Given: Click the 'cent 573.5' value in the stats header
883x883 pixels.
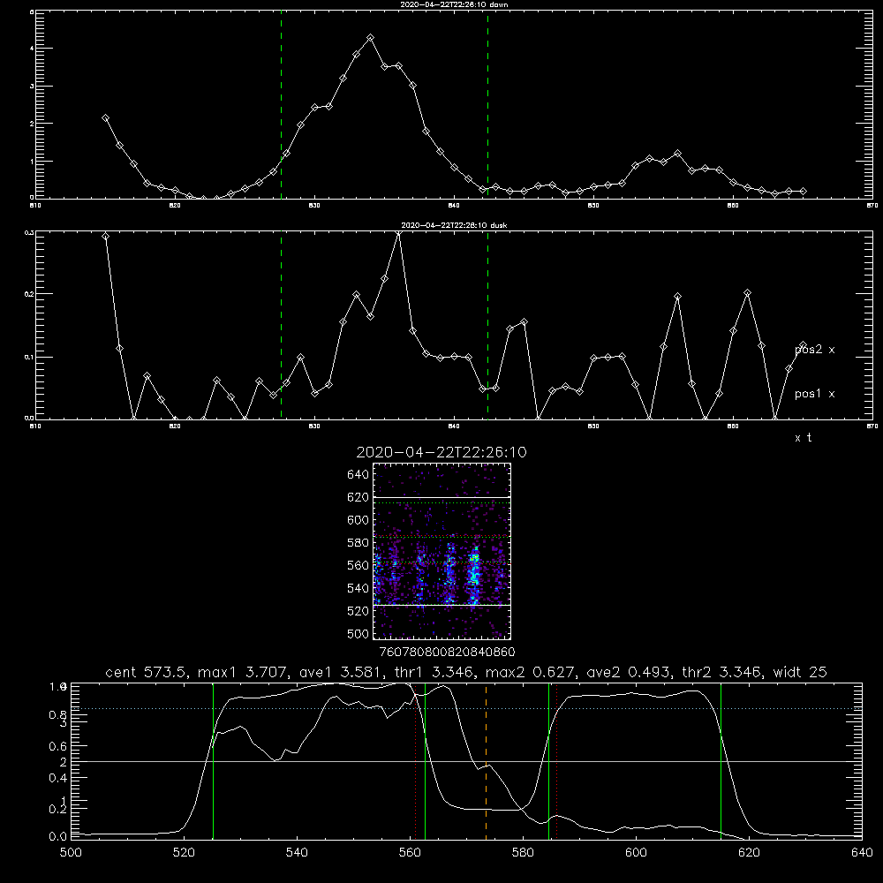Looking at the screenshot, I should click(147, 672).
